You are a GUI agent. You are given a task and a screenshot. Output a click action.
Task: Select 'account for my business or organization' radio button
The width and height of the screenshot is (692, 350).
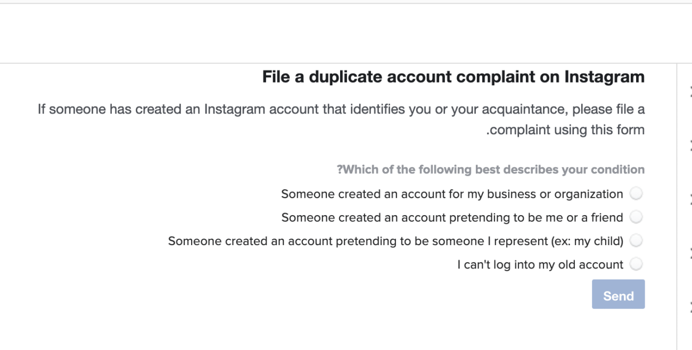pyautogui.click(x=636, y=194)
